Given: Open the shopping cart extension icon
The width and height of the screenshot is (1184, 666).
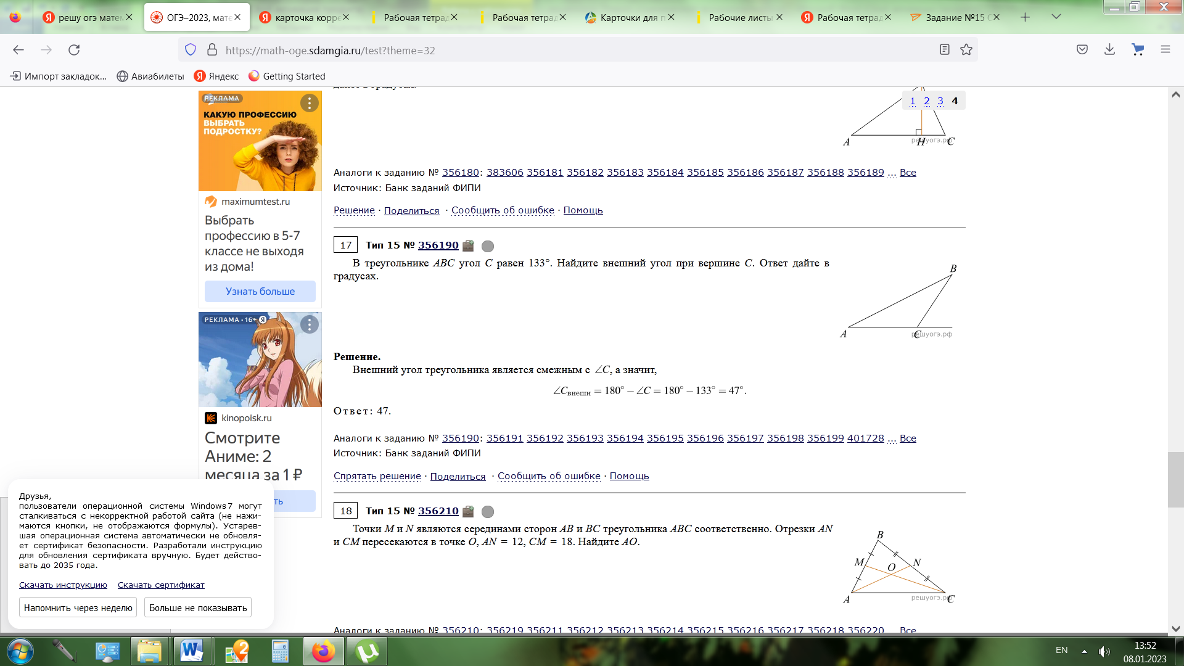Looking at the screenshot, I should tap(1138, 50).
